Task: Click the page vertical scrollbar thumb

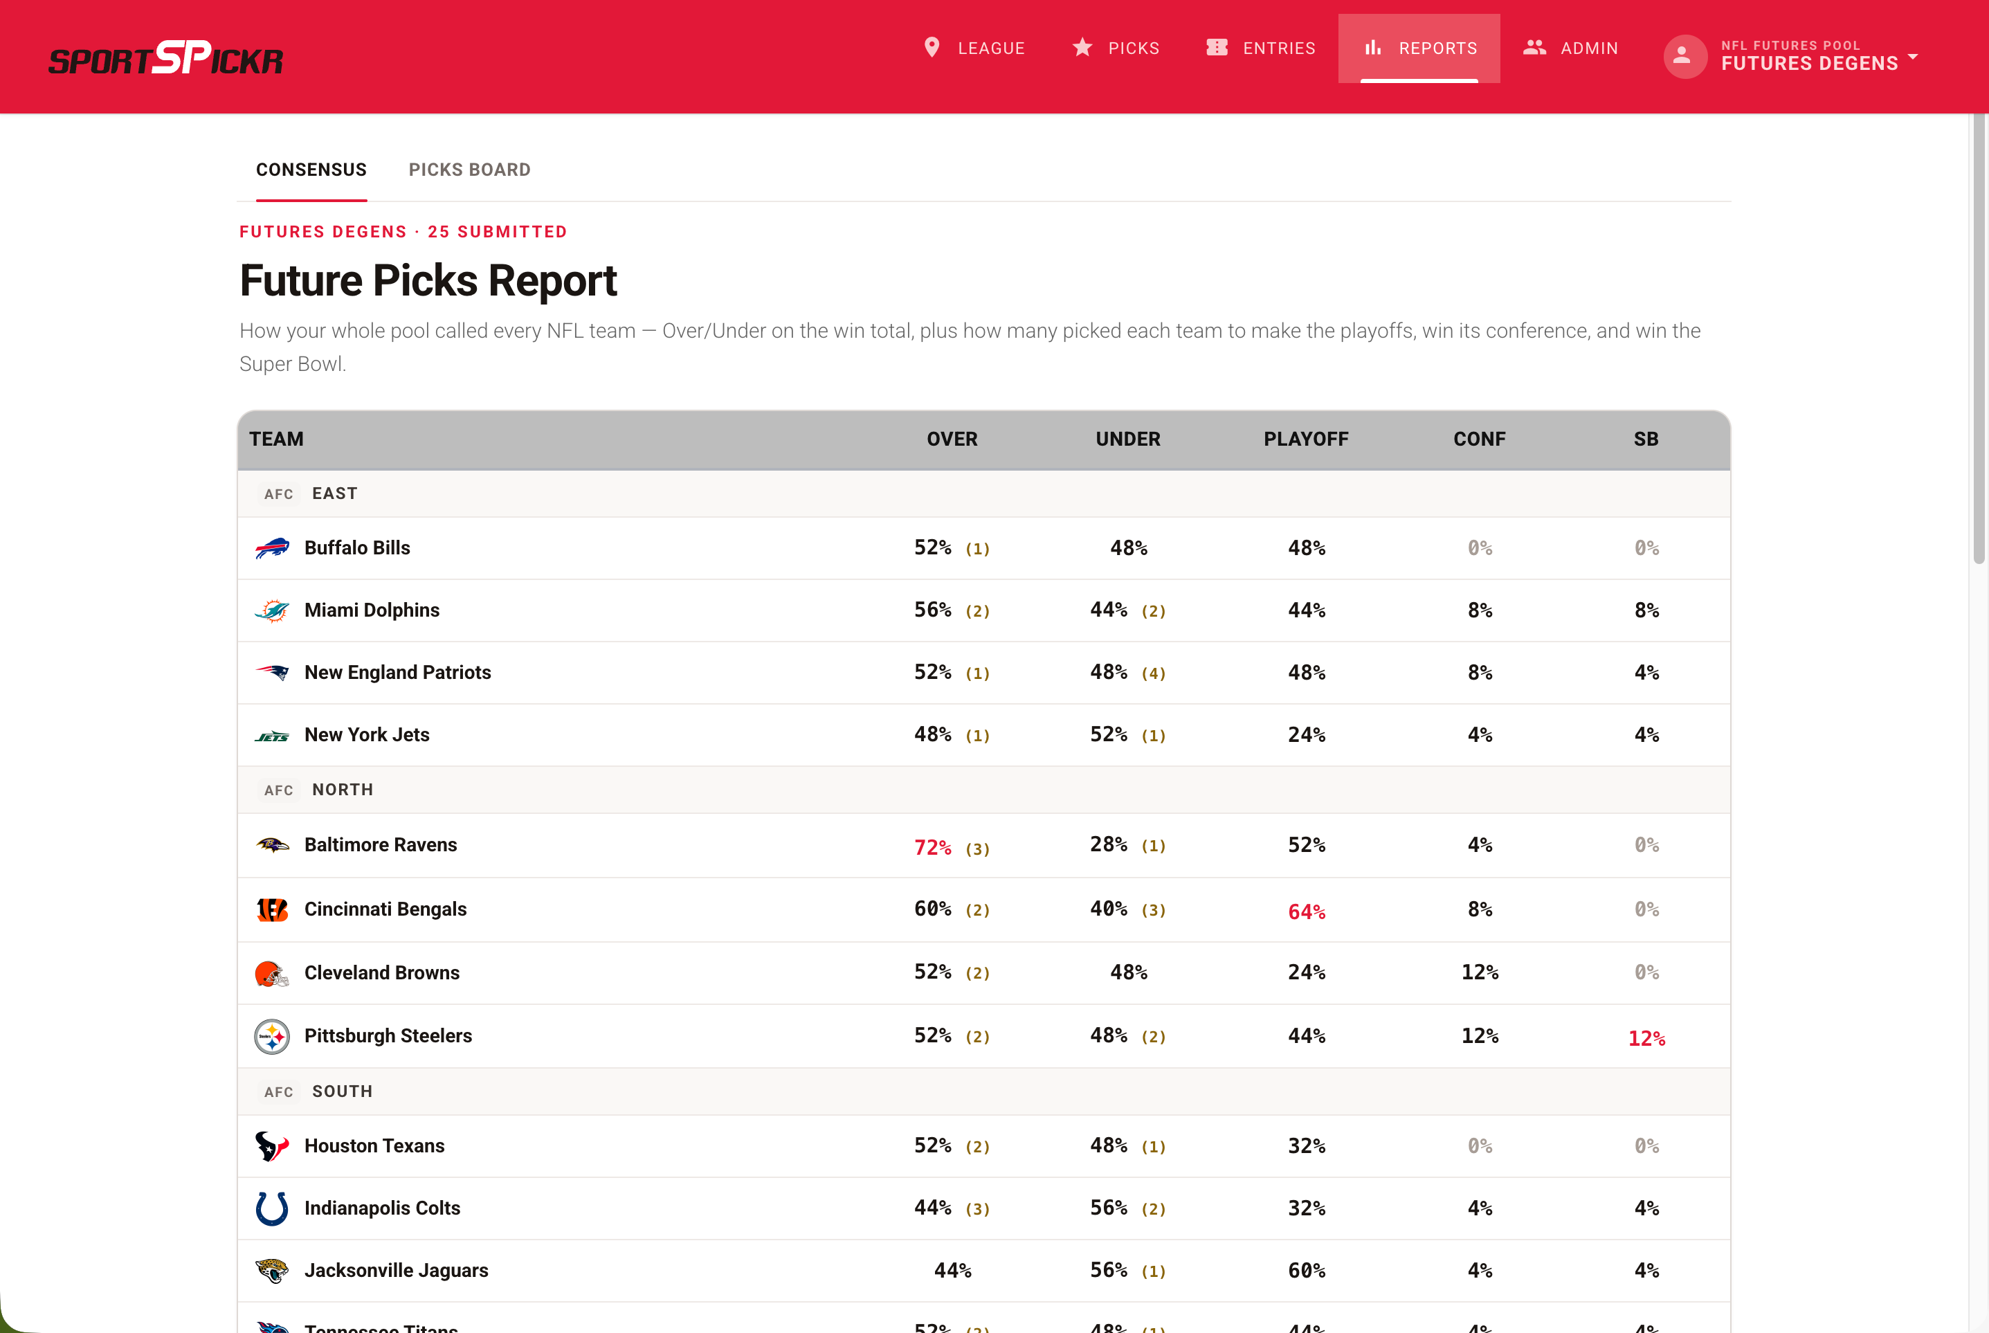Action: point(1979,338)
